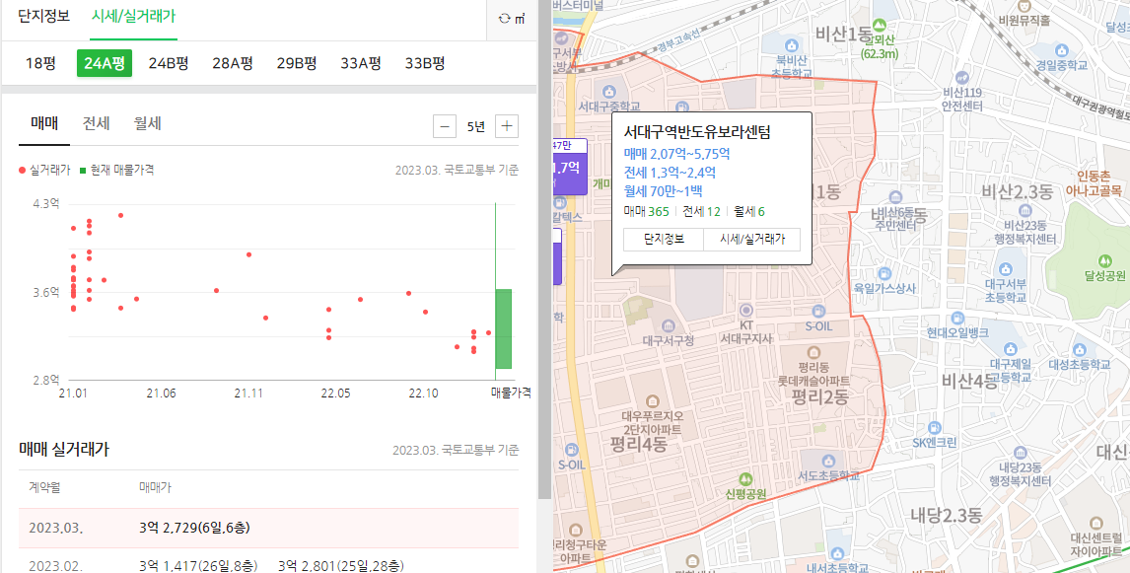The image size is (1130, 573).
Task: Decrease the chart period with minus button
Action: [445, 126]
